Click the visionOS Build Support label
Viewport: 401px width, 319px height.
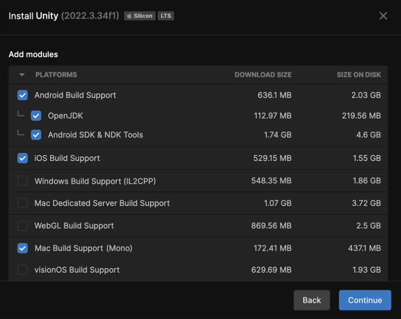[77, 270]
